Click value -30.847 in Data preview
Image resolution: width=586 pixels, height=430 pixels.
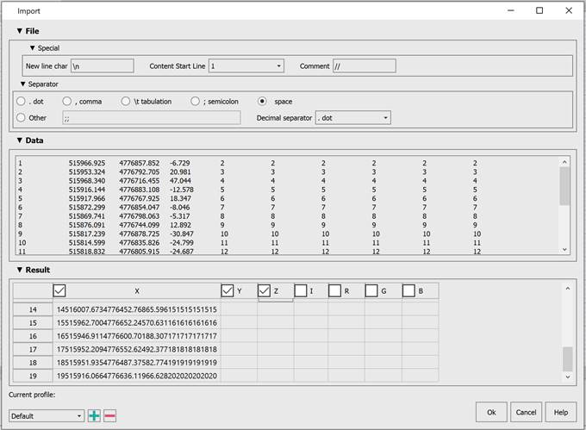point(182,234)
